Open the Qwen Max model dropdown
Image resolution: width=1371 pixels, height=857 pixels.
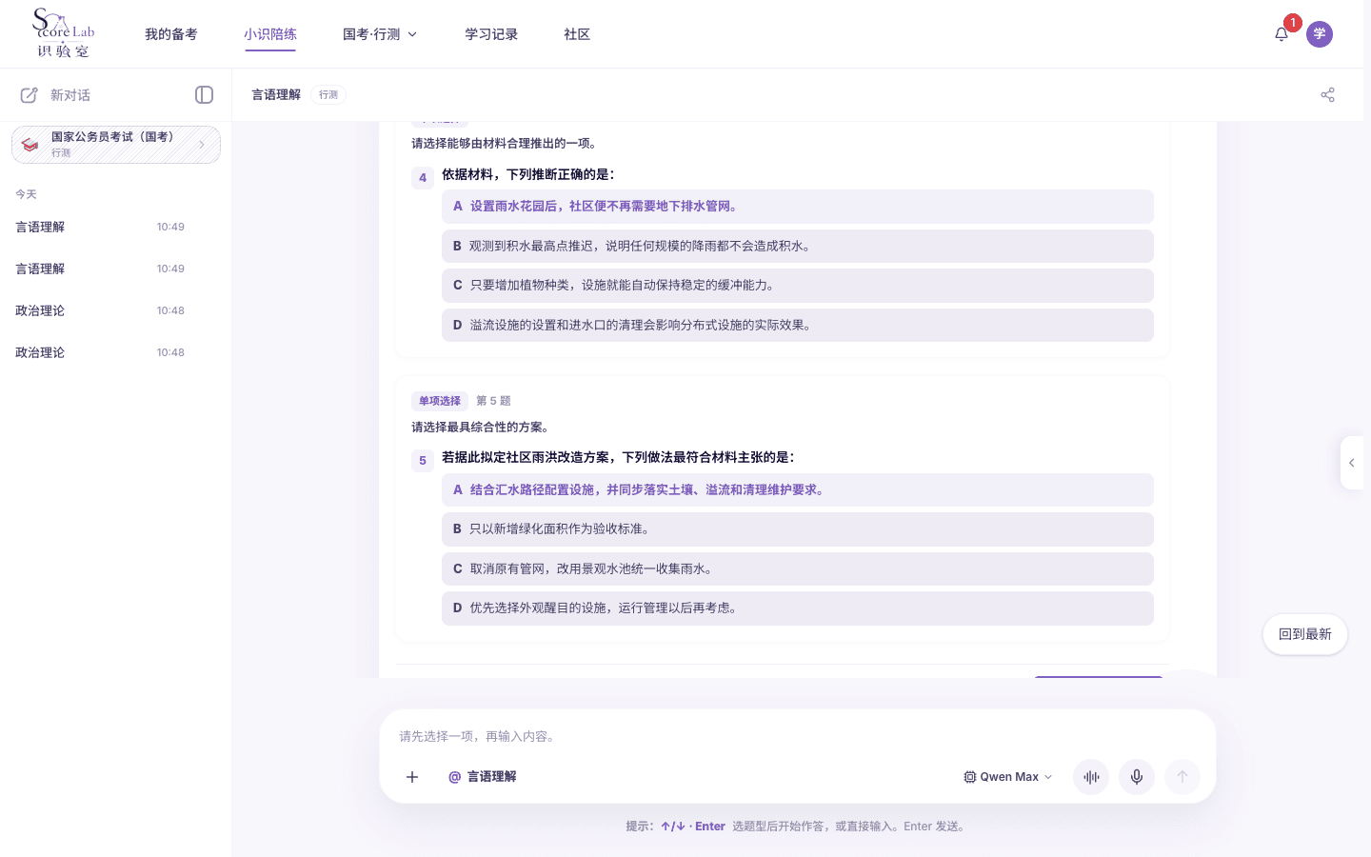point(1007,777)
